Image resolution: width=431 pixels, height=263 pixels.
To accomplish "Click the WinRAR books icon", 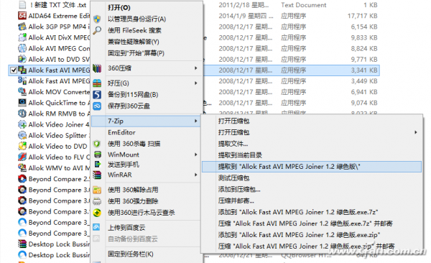I will (97, 175).
